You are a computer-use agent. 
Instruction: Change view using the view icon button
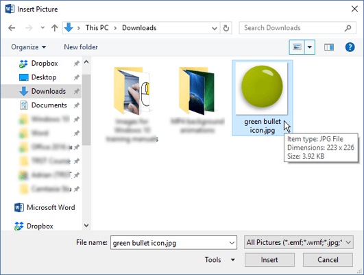(x=297, y=47)
